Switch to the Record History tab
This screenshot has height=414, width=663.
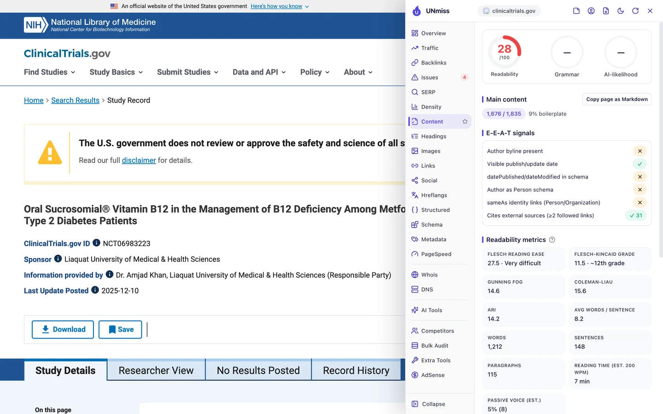(x=356, y=370)
